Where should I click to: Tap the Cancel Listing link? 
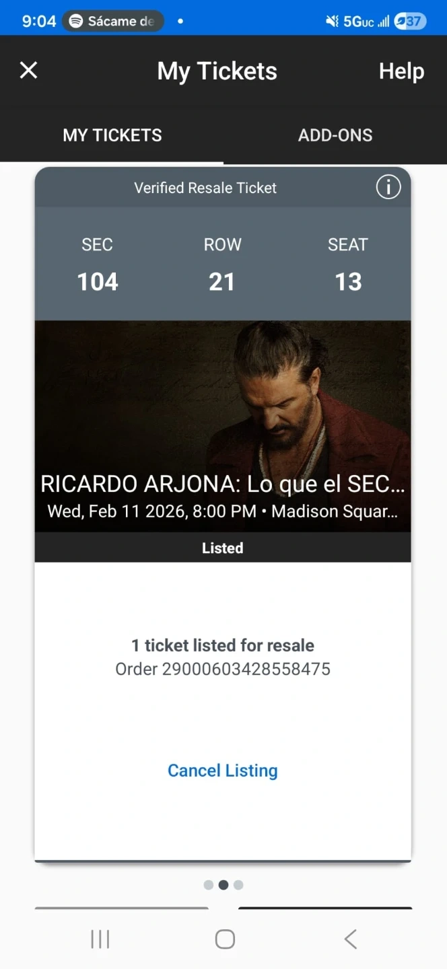pos(222,770)
